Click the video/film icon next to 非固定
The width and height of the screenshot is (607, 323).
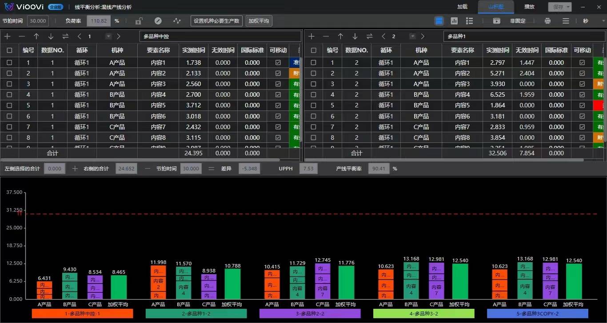coord(496,20)
